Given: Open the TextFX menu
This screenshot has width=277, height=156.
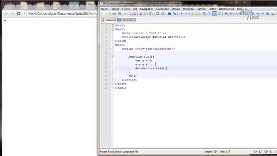Looking at the screenshot, I should (x=212, y=9).
